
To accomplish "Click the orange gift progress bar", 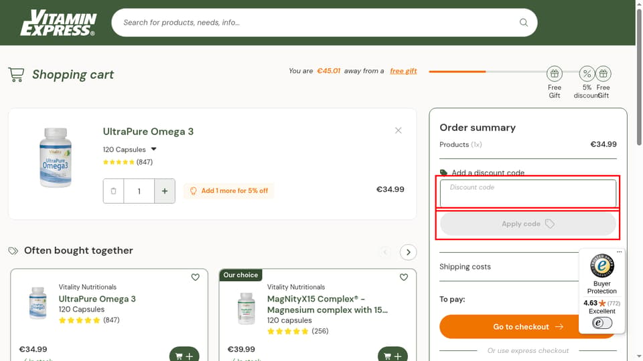I will point(457,72).
